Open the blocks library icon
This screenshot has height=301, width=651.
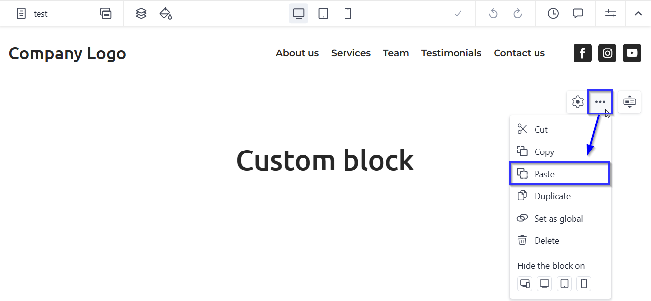point(106,14)
